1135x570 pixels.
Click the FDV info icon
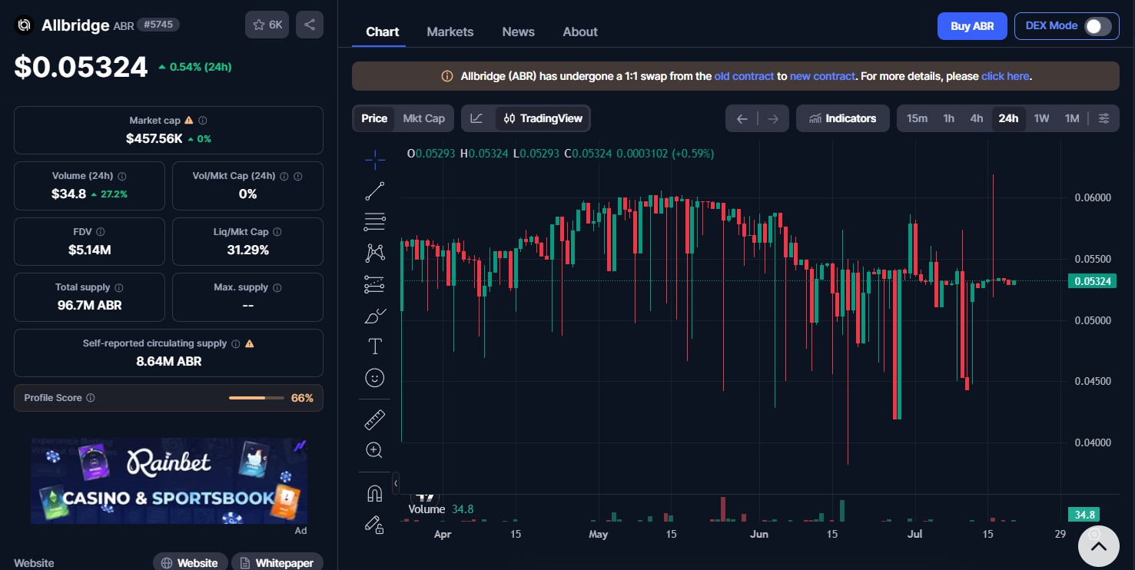pos(101,232)
